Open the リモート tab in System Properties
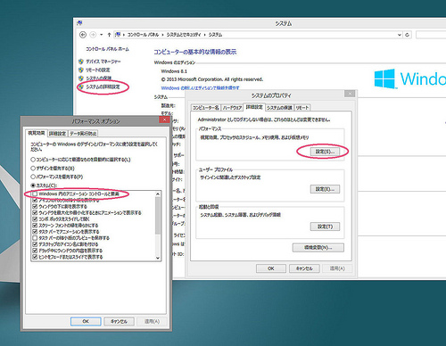 302,108
